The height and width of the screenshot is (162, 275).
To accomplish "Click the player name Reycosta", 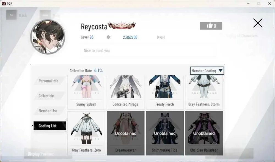I will [x=94, y=27].
